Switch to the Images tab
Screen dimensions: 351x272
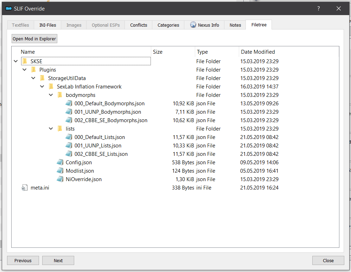point(74,25)
